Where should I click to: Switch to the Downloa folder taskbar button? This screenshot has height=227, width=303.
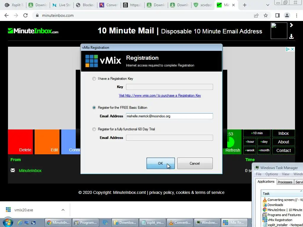125,223
